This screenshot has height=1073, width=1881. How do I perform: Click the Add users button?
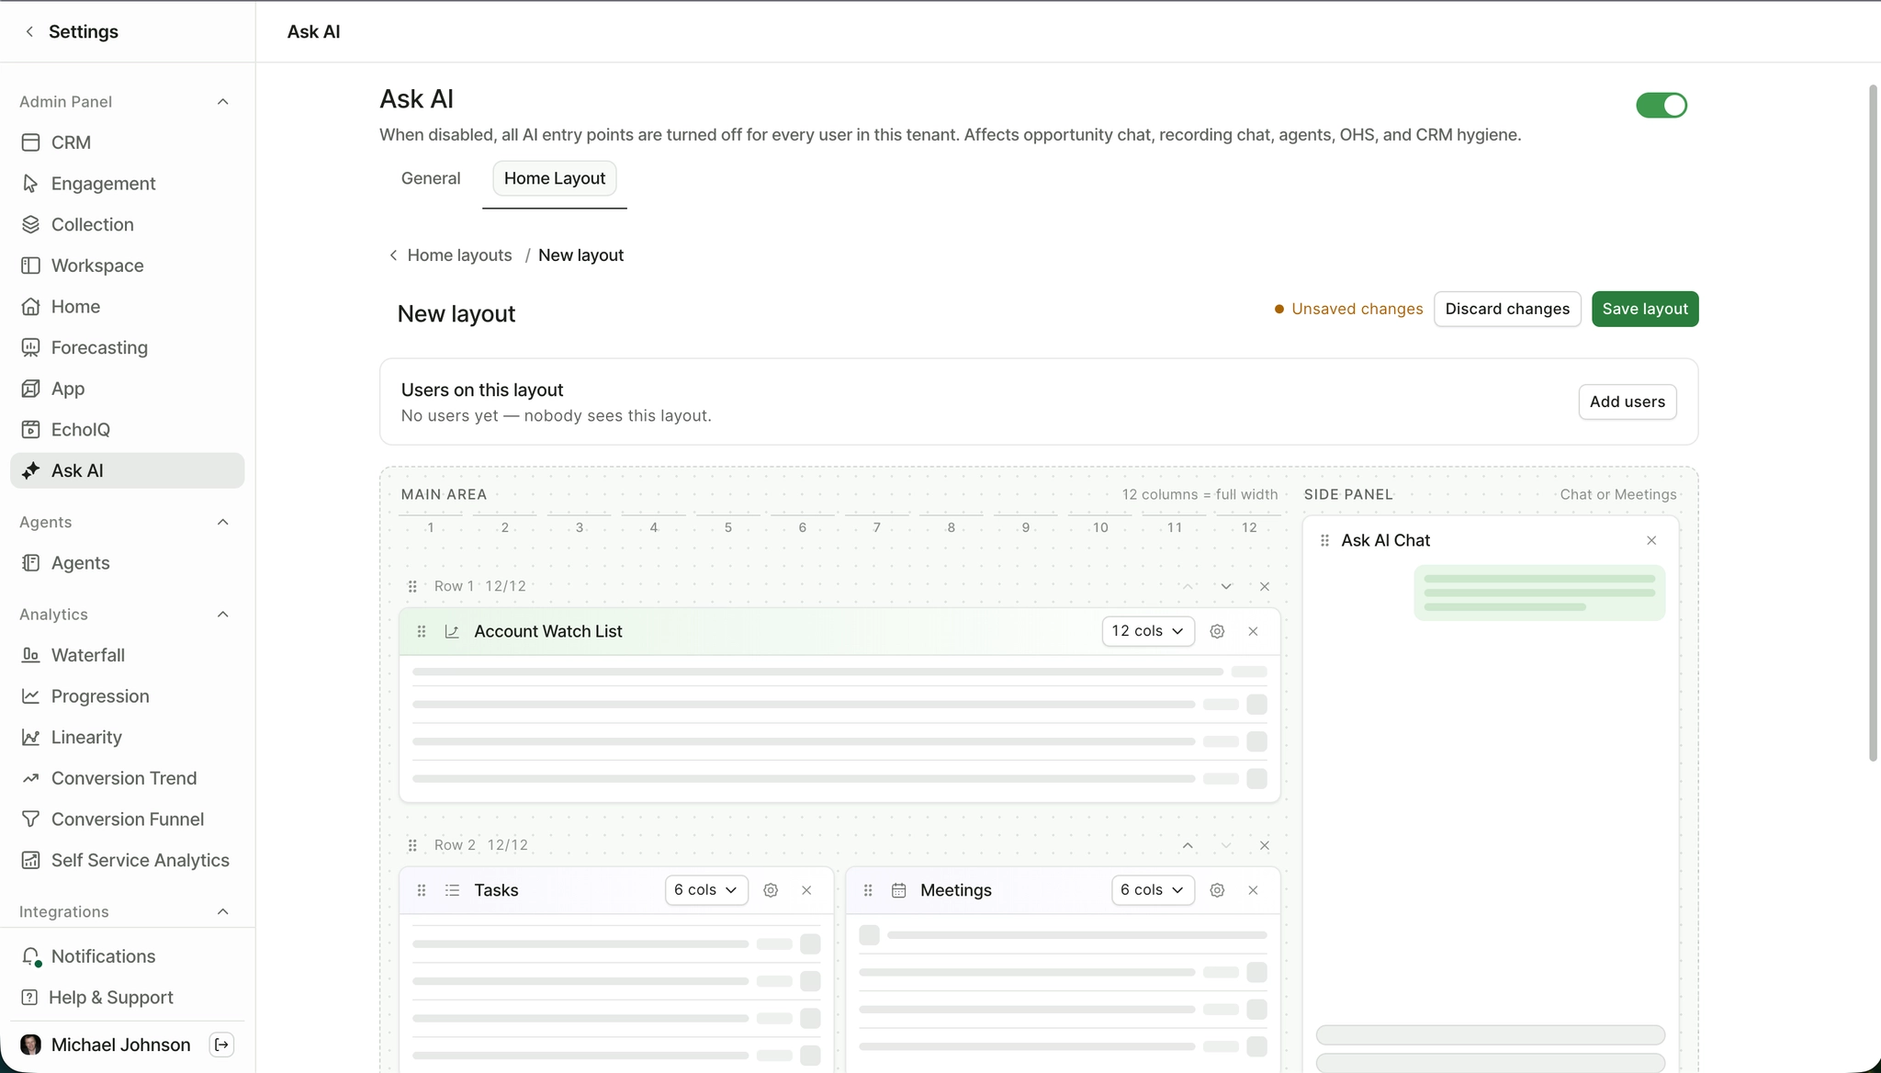click(x=1628, y=401)
